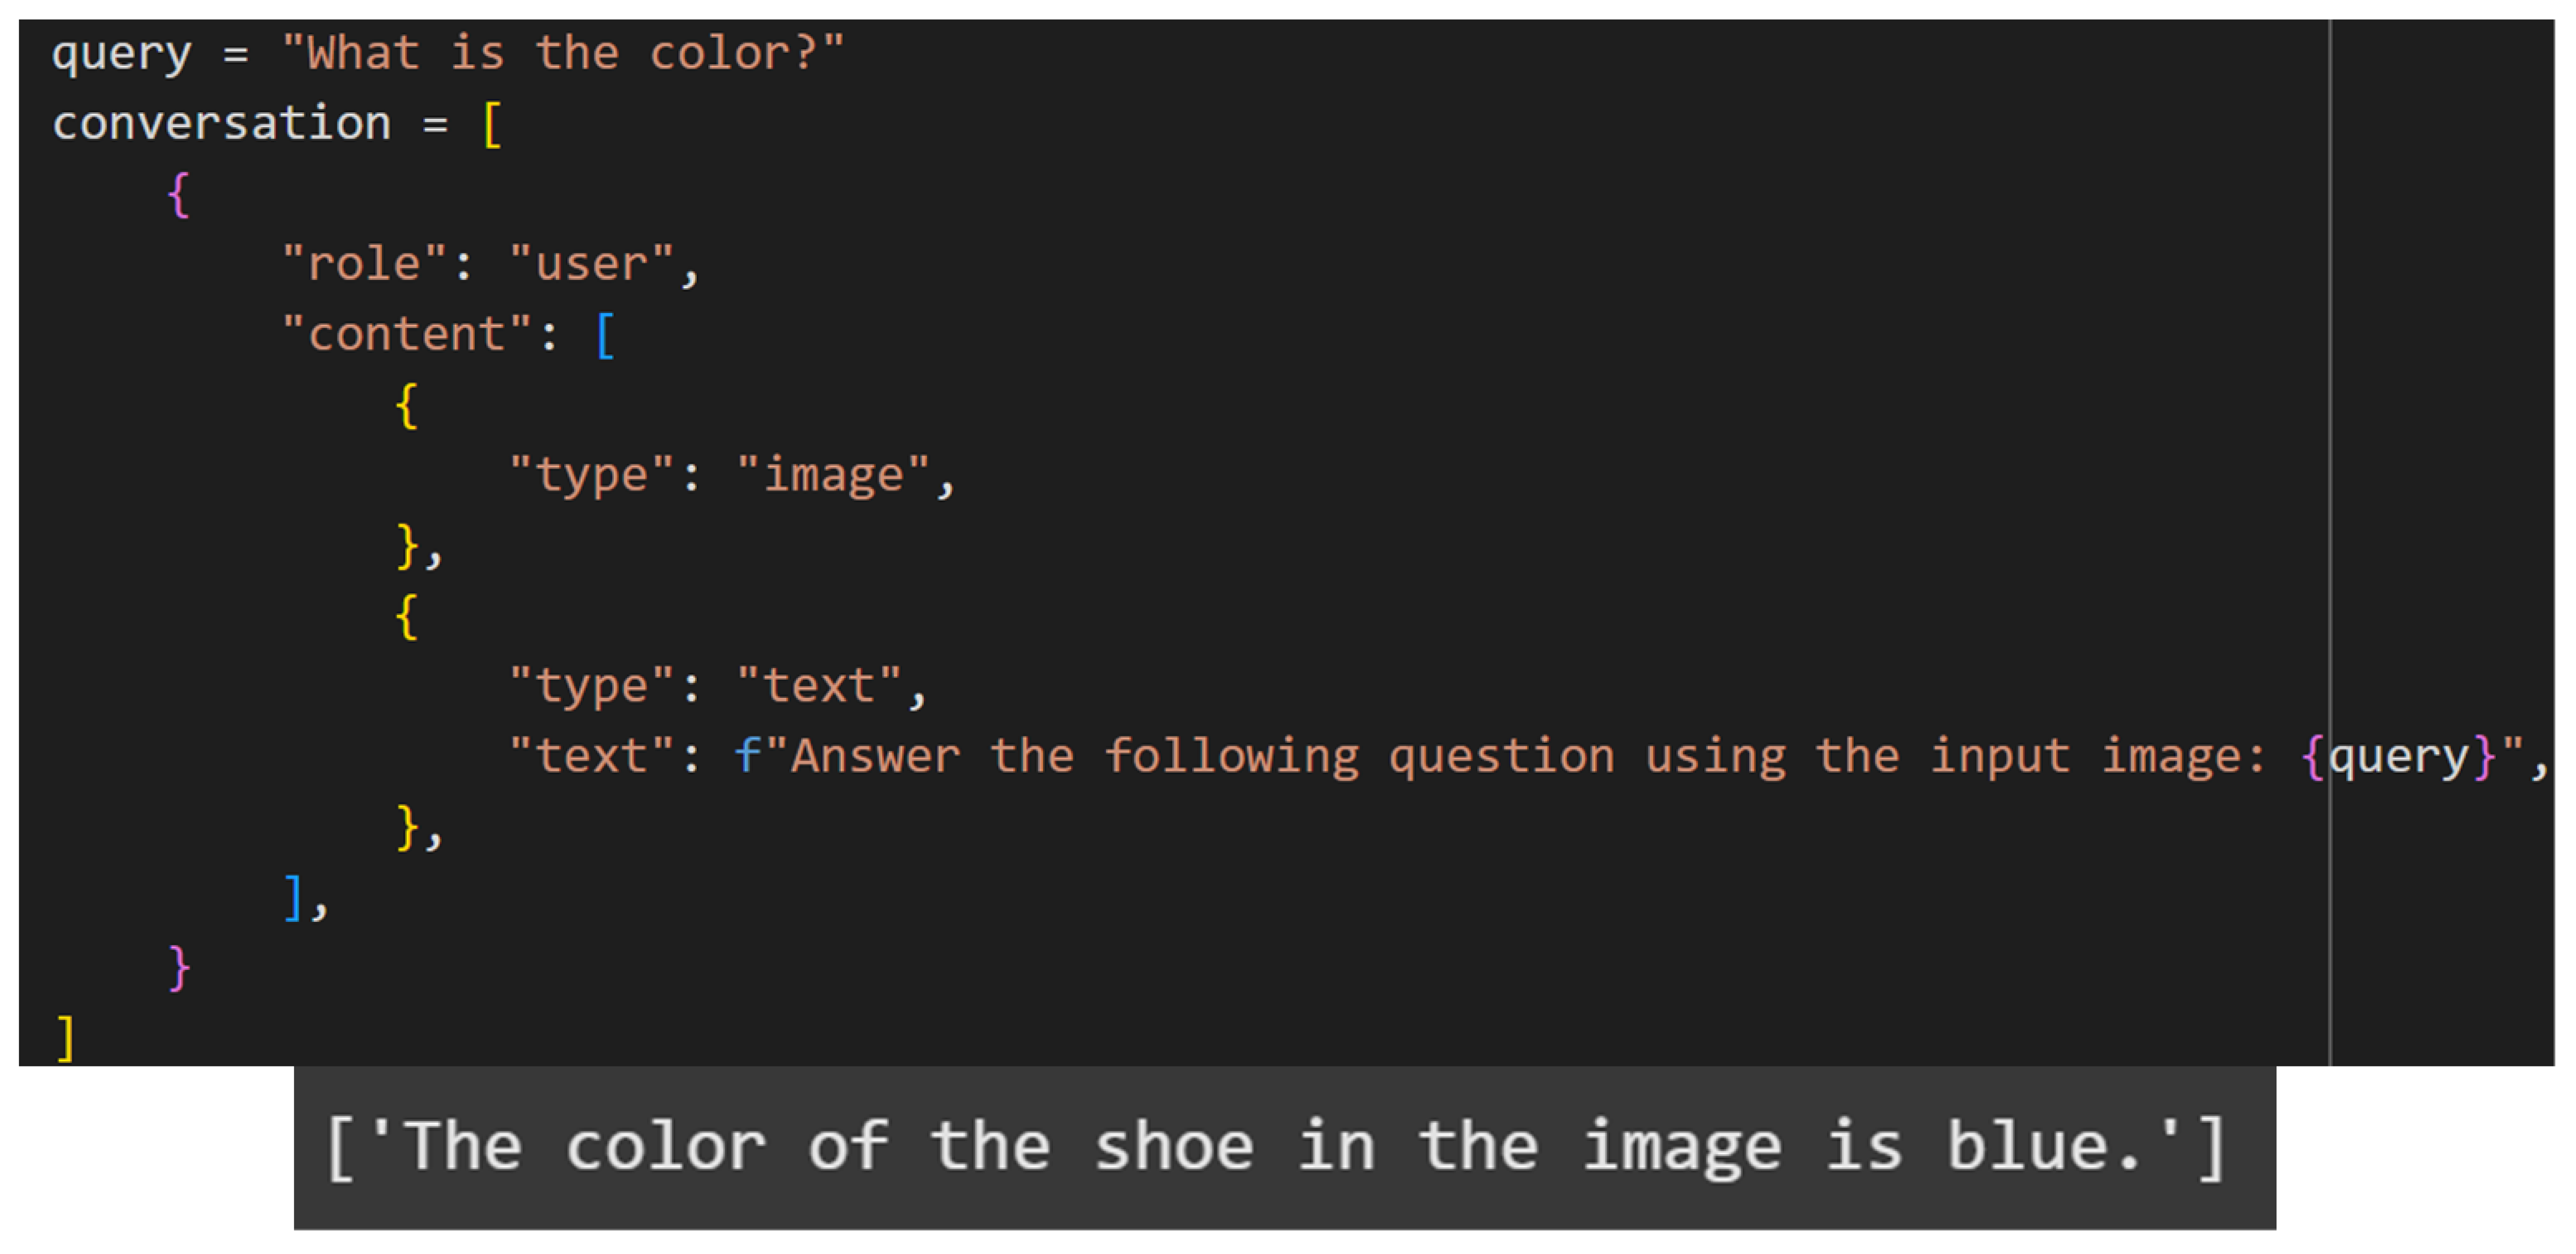This screenshot has width=2576, height=1254.
Task: Click the "image" string value
Action: (833, 475)
